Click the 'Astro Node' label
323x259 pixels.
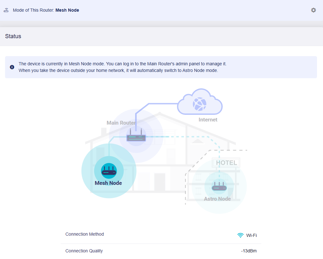217,199
